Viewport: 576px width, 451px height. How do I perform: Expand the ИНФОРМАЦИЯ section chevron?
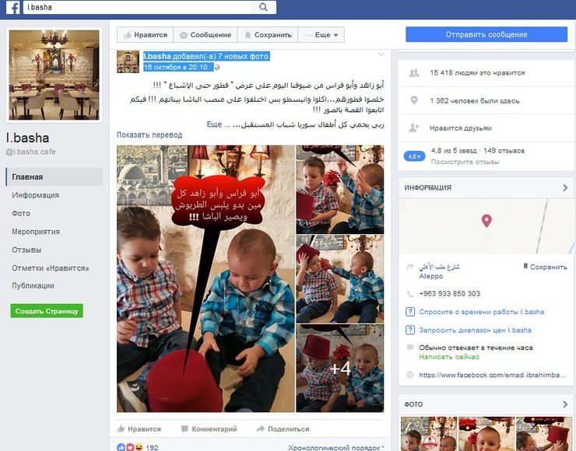[x=565, y=188]
